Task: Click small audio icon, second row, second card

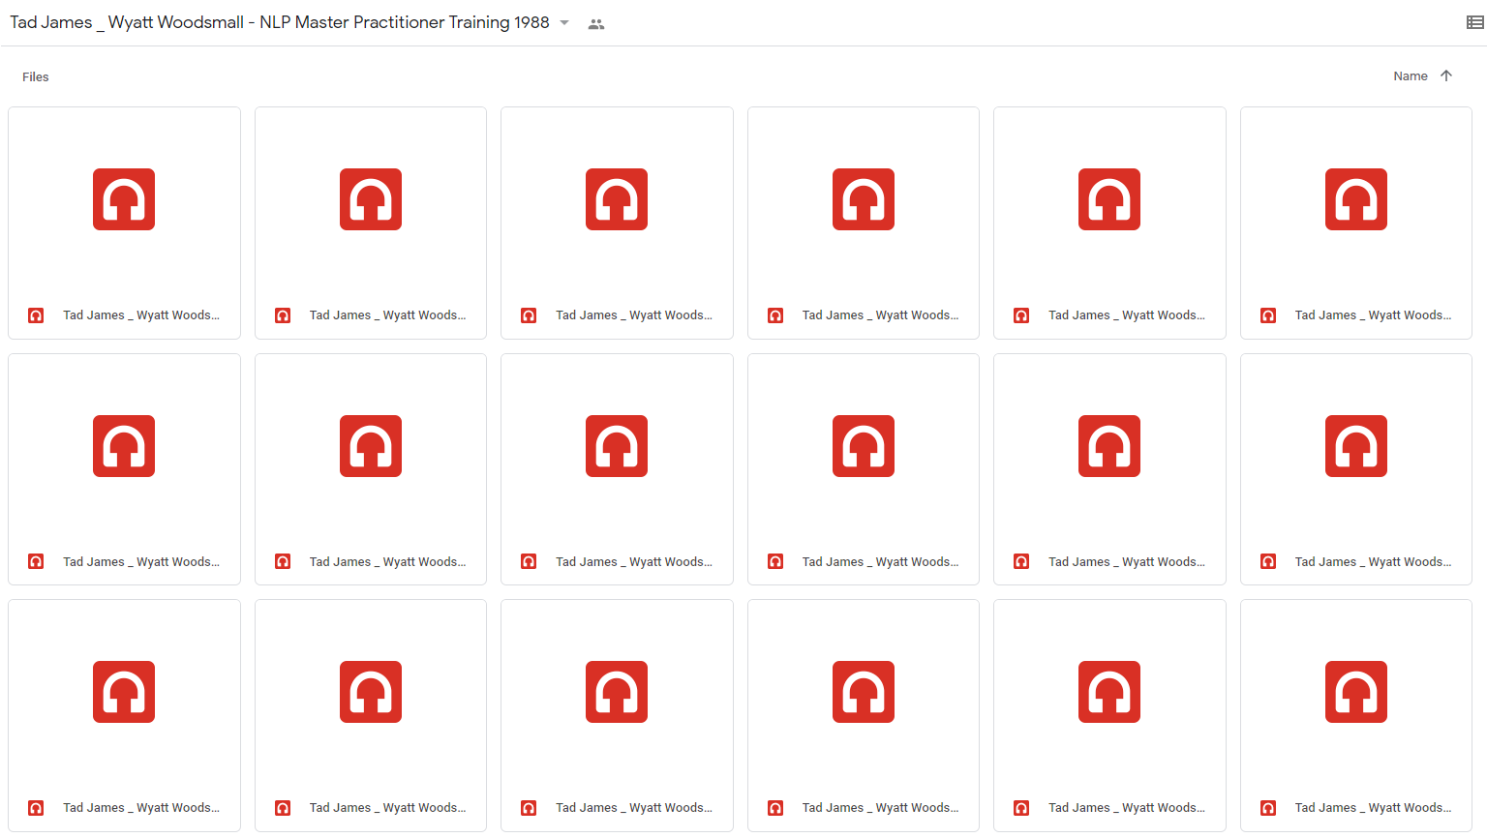Action: 283,561
